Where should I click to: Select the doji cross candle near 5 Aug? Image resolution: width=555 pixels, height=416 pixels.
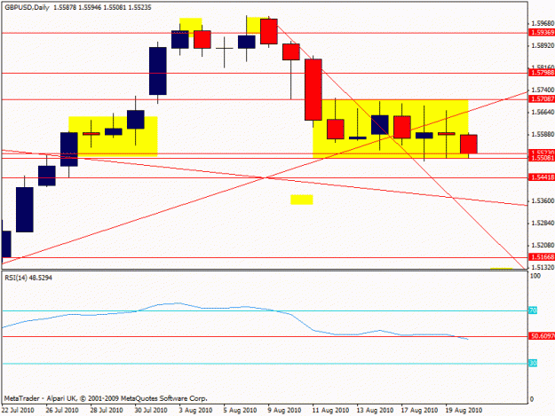225,49
